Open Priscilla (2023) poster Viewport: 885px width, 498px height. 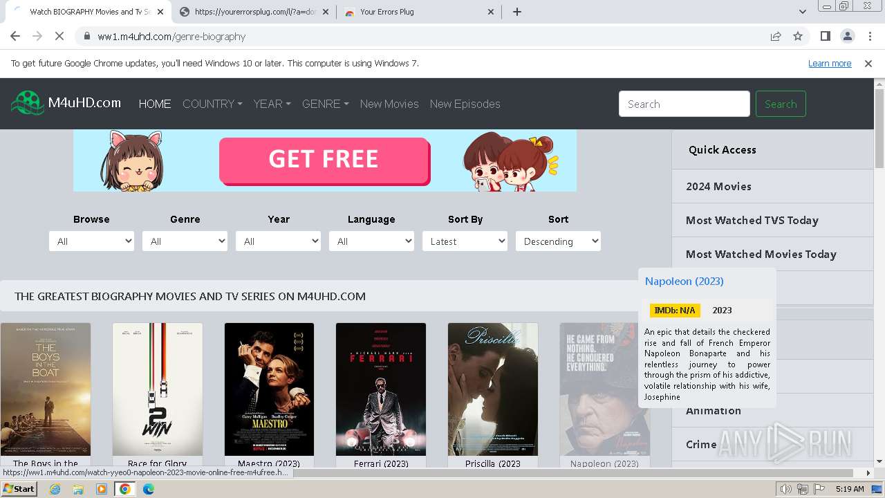click(493, 389)
